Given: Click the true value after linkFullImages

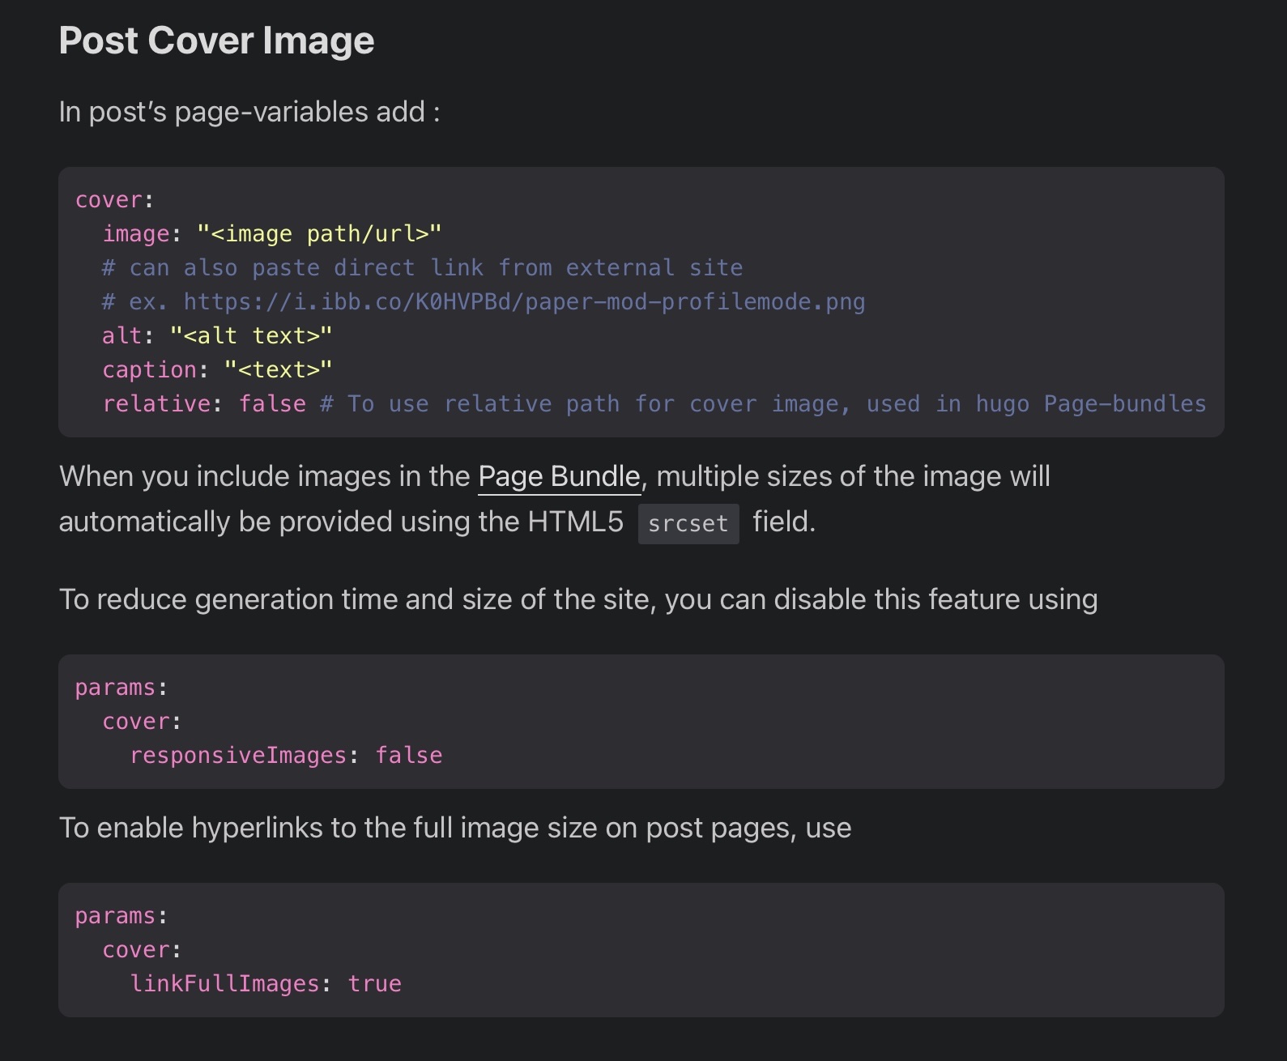Looking at the screenshot, I should coord(374,984).
